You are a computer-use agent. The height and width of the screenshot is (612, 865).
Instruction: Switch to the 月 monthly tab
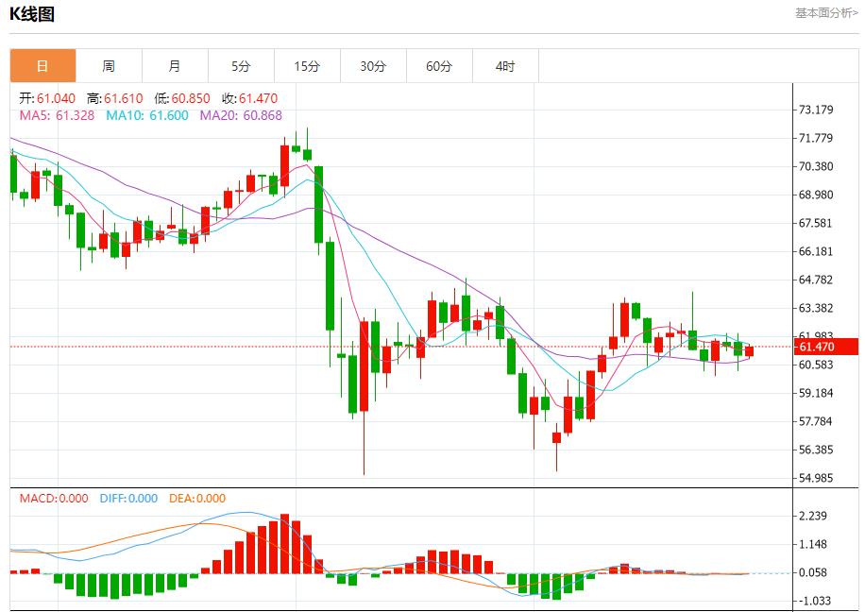(175, 66)
